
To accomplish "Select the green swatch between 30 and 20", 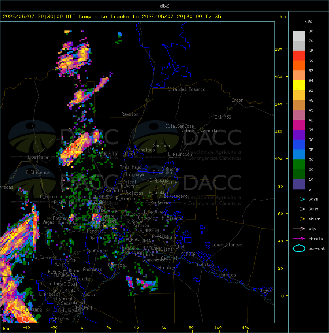I will pos(299,165).
